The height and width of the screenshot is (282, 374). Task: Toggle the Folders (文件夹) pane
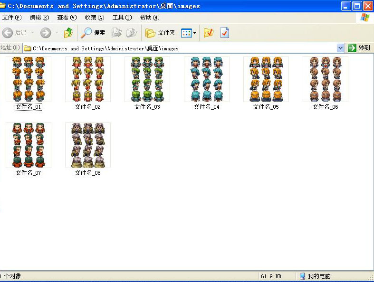tap(160, 33)
